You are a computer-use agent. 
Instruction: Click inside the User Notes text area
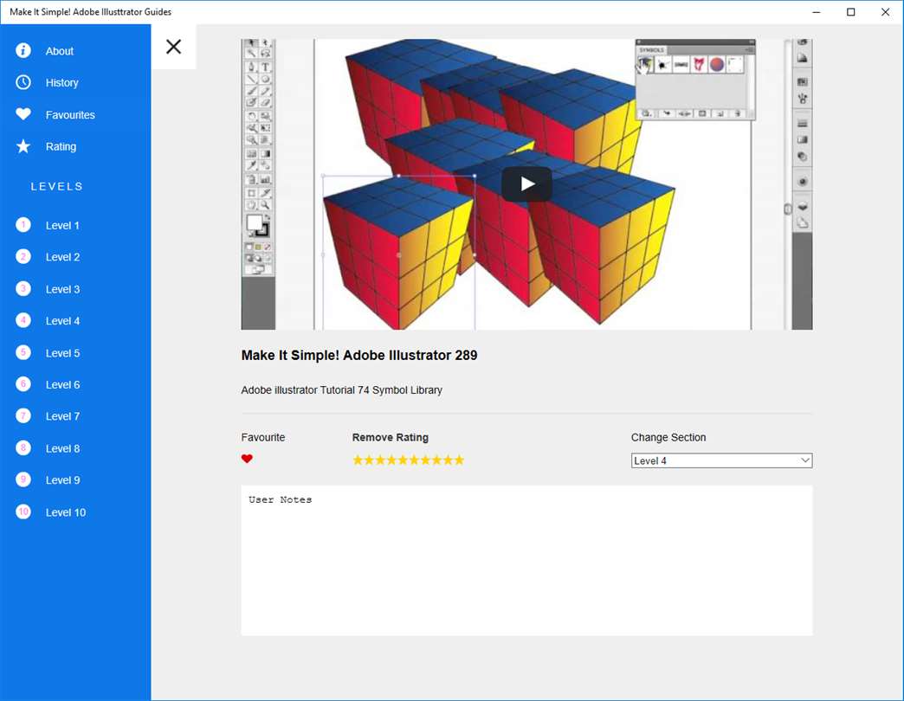coord(526,561)
